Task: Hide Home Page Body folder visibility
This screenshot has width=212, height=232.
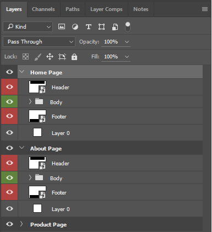Action: pyautogui.click(x=9, y=101)
